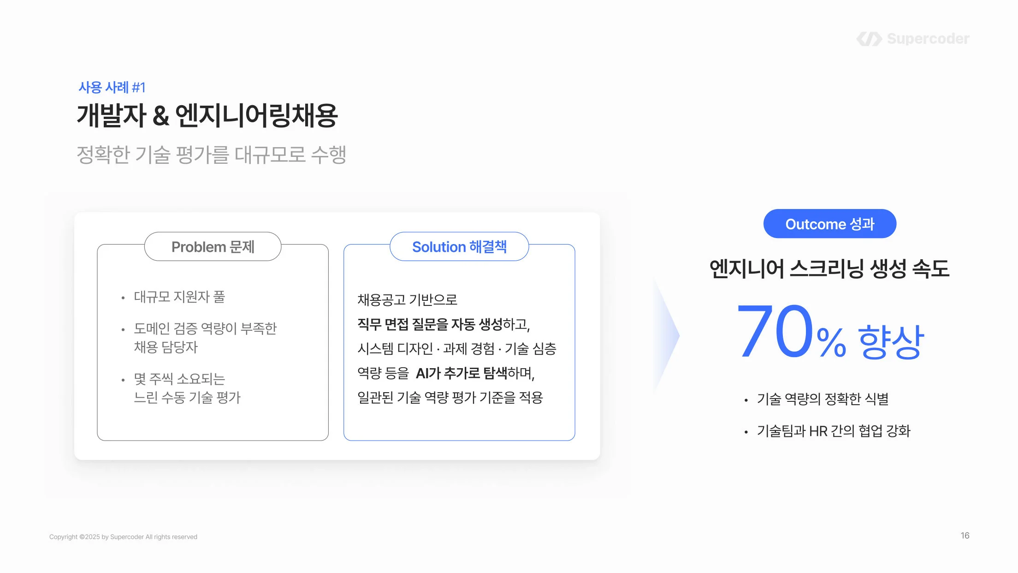Click the Supercoder wordmark text

point(928,39)
